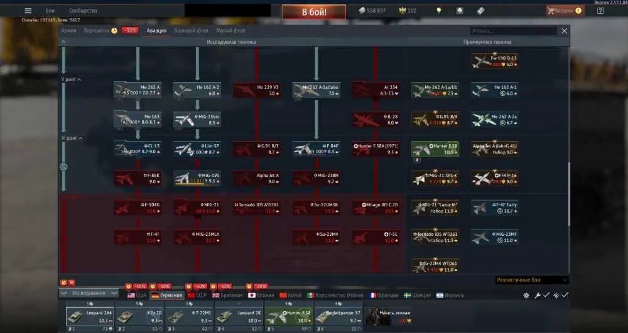Toggle the checkmark next to the wrench icon
Image resolution: width=628 pixels, height=333 pixels.
click(x=546, y=295)
